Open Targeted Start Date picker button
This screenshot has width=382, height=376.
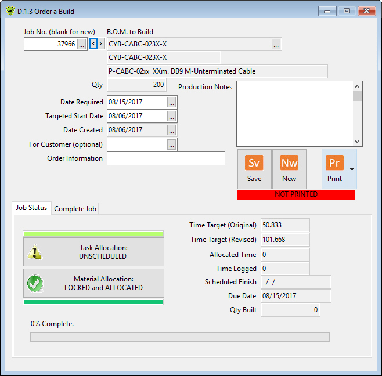(171, 116)
